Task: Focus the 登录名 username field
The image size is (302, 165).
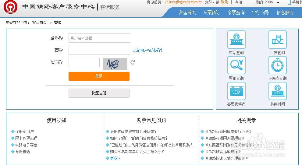Action: [x=99, y=38]
